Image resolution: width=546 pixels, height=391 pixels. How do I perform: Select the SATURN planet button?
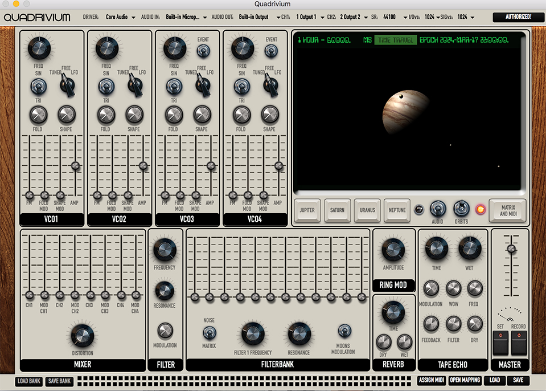pos(337,210)
